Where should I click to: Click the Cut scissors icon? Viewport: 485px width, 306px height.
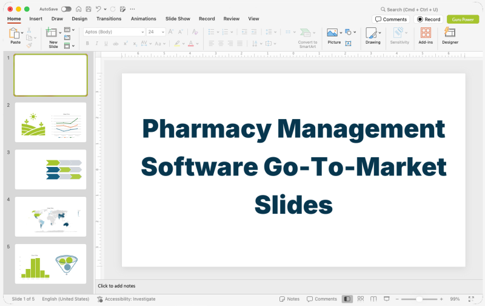(28, 30)
